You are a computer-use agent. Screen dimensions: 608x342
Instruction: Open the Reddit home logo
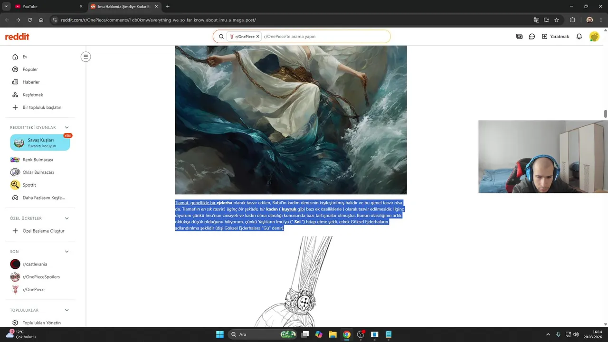pos(17,37)
